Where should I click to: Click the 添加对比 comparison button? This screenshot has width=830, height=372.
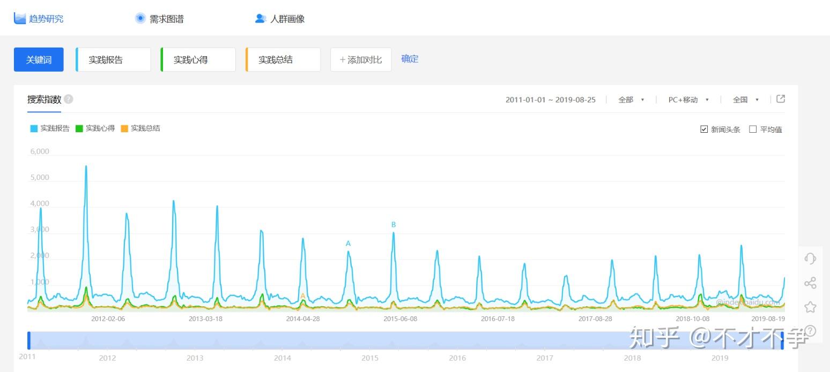(360, 59)
